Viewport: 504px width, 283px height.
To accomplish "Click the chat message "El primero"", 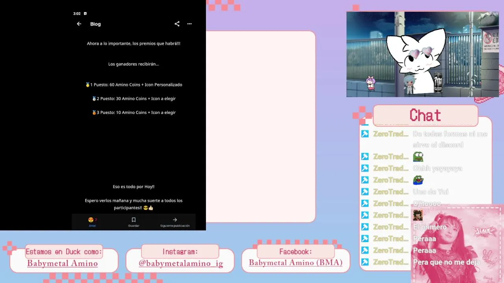I will tap(430, 227).
